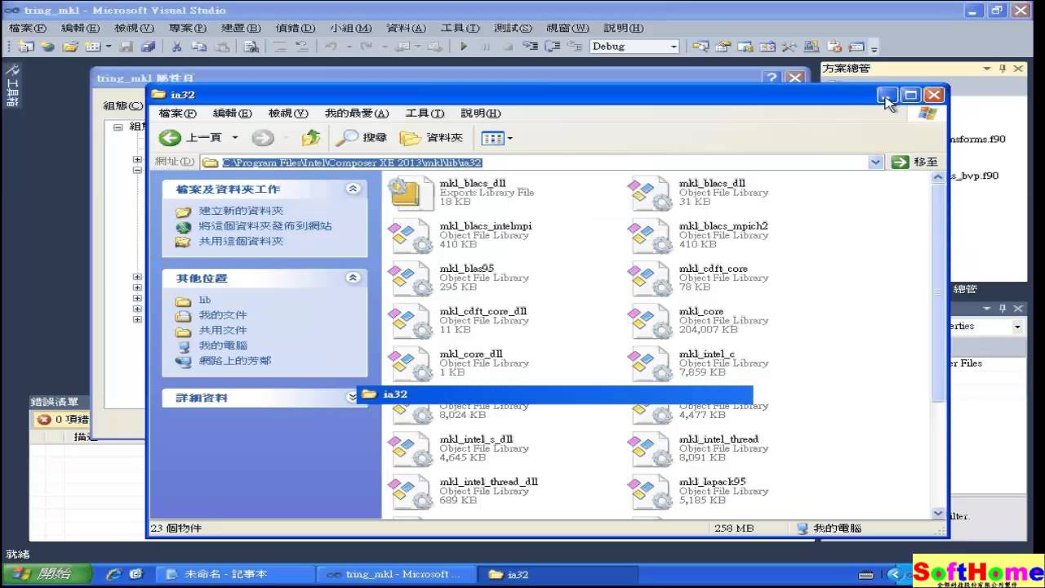Viewport: 1045px width, 588px height.
Task: Open Visual Studio 視窗(W) menu
Action: tap(568, 28)
